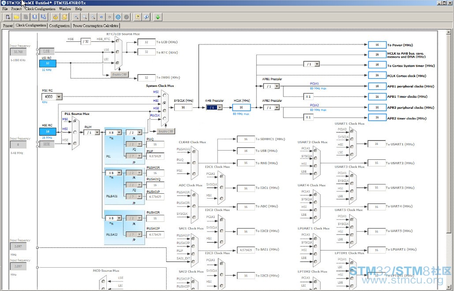Zoom in on the clock diagram
454x291 pixels.
pyautogui.click(x=76, y=17)
